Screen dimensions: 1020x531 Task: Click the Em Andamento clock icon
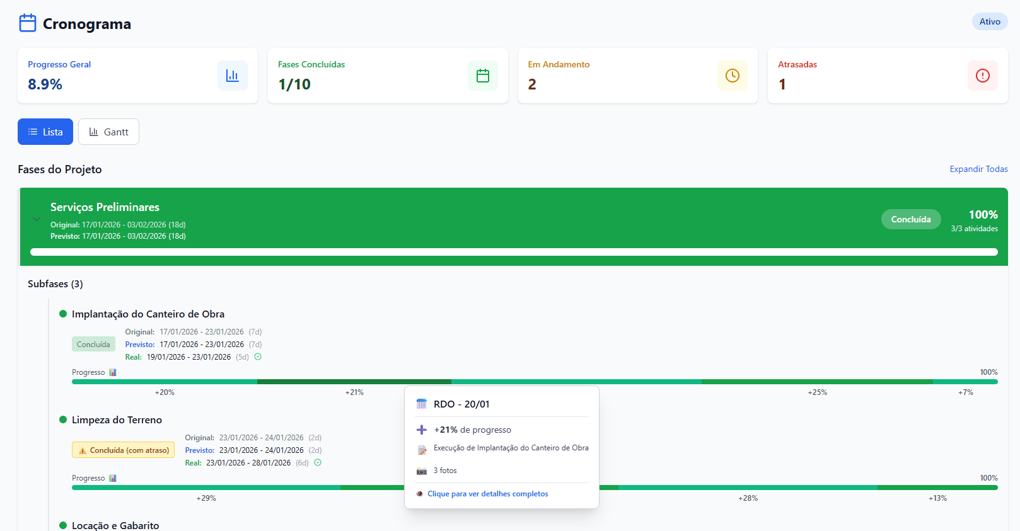732,76
